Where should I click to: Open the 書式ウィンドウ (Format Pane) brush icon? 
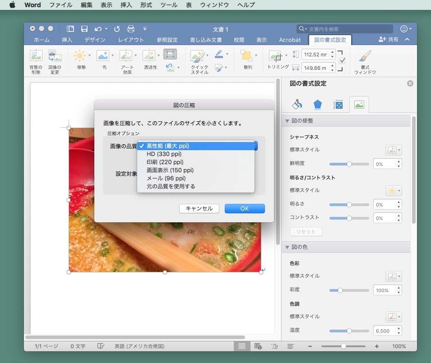(365, 56)
